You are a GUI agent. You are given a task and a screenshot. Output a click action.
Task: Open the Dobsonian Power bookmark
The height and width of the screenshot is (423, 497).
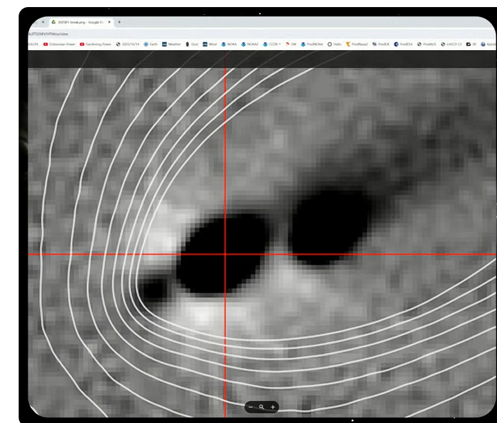(59, 44)
